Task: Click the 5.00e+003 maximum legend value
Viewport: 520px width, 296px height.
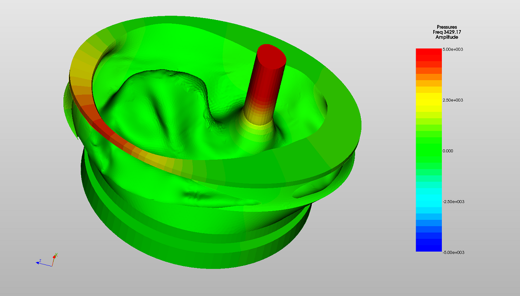Action: point(453,50)
